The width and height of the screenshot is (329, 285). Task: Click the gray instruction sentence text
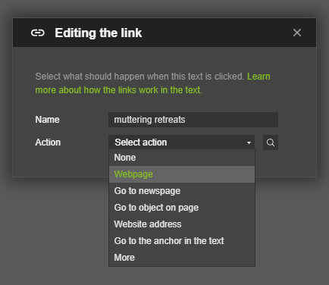[x=139, y=77]
